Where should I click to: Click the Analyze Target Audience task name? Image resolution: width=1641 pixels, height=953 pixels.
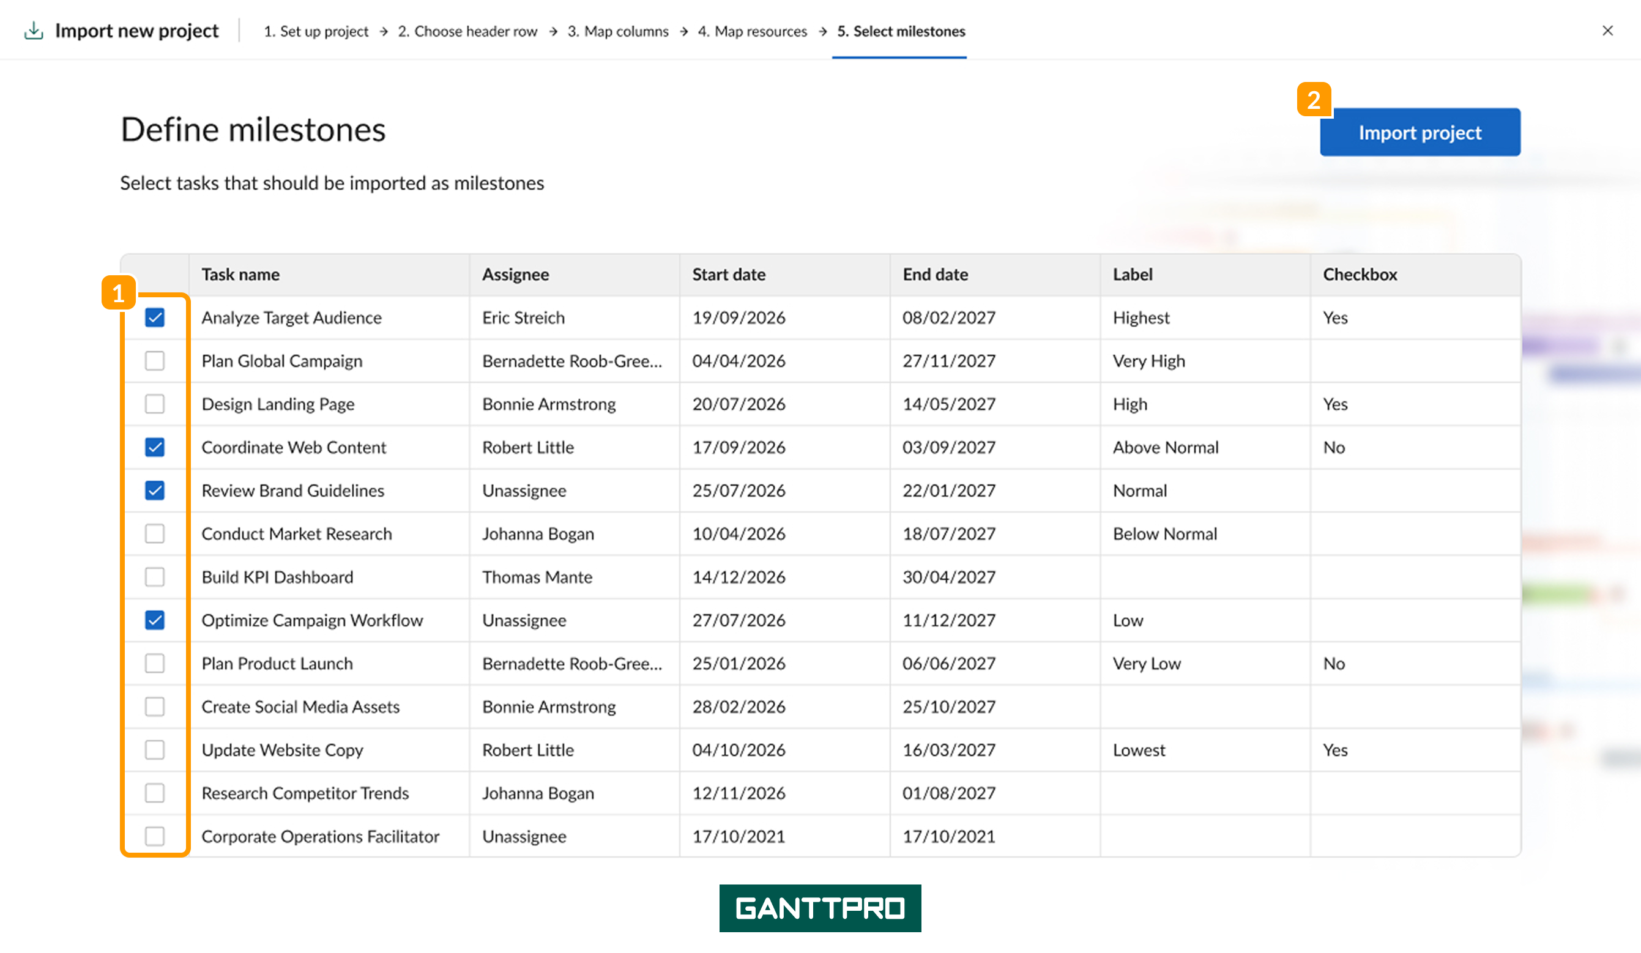point(291,317)
